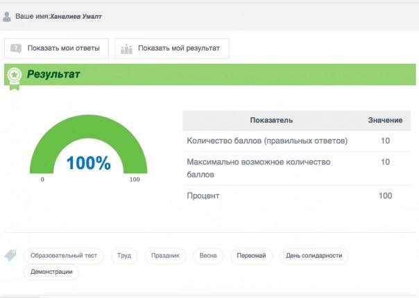Choose the Праздник tag
This screenshot has width=419, height=298.
tap(165, 256)
